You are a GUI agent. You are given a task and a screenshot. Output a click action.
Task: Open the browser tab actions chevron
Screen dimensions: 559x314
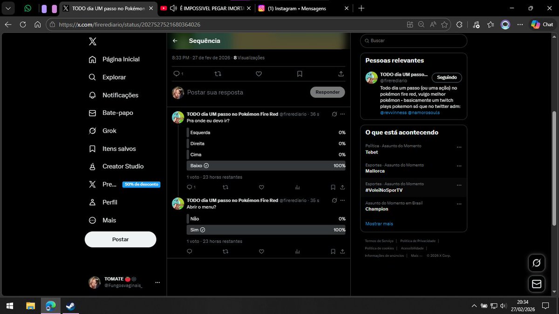[x=8, y=8]
